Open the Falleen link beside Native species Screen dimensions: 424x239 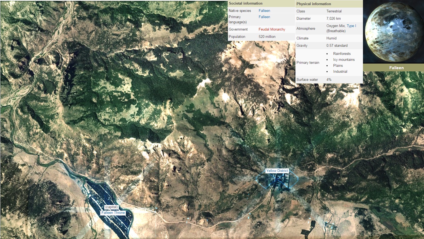tap(264, 11)
